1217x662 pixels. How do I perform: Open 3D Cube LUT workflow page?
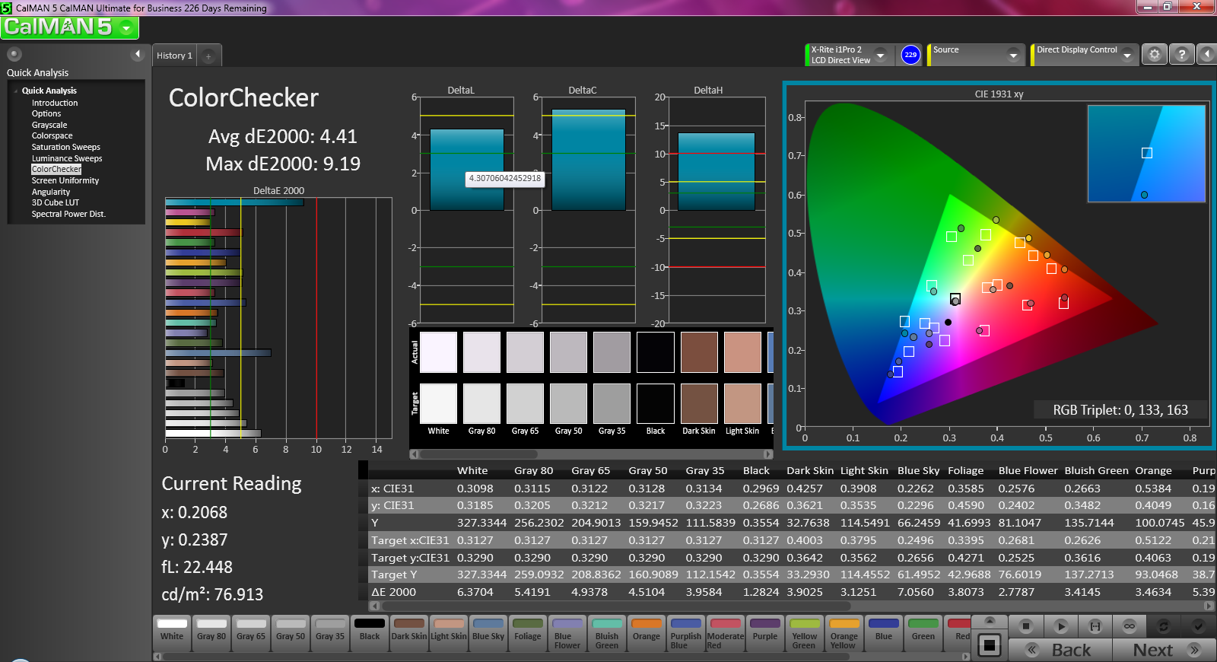[x=56, y=202]
